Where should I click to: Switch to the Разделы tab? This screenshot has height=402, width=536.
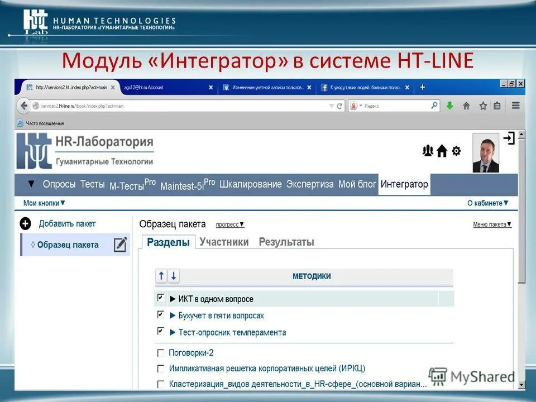tap(168, 242)
